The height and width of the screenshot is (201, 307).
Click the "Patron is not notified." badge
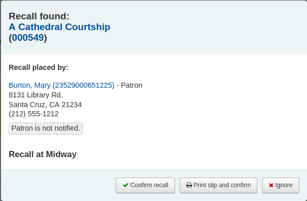[x=46, y=129]
